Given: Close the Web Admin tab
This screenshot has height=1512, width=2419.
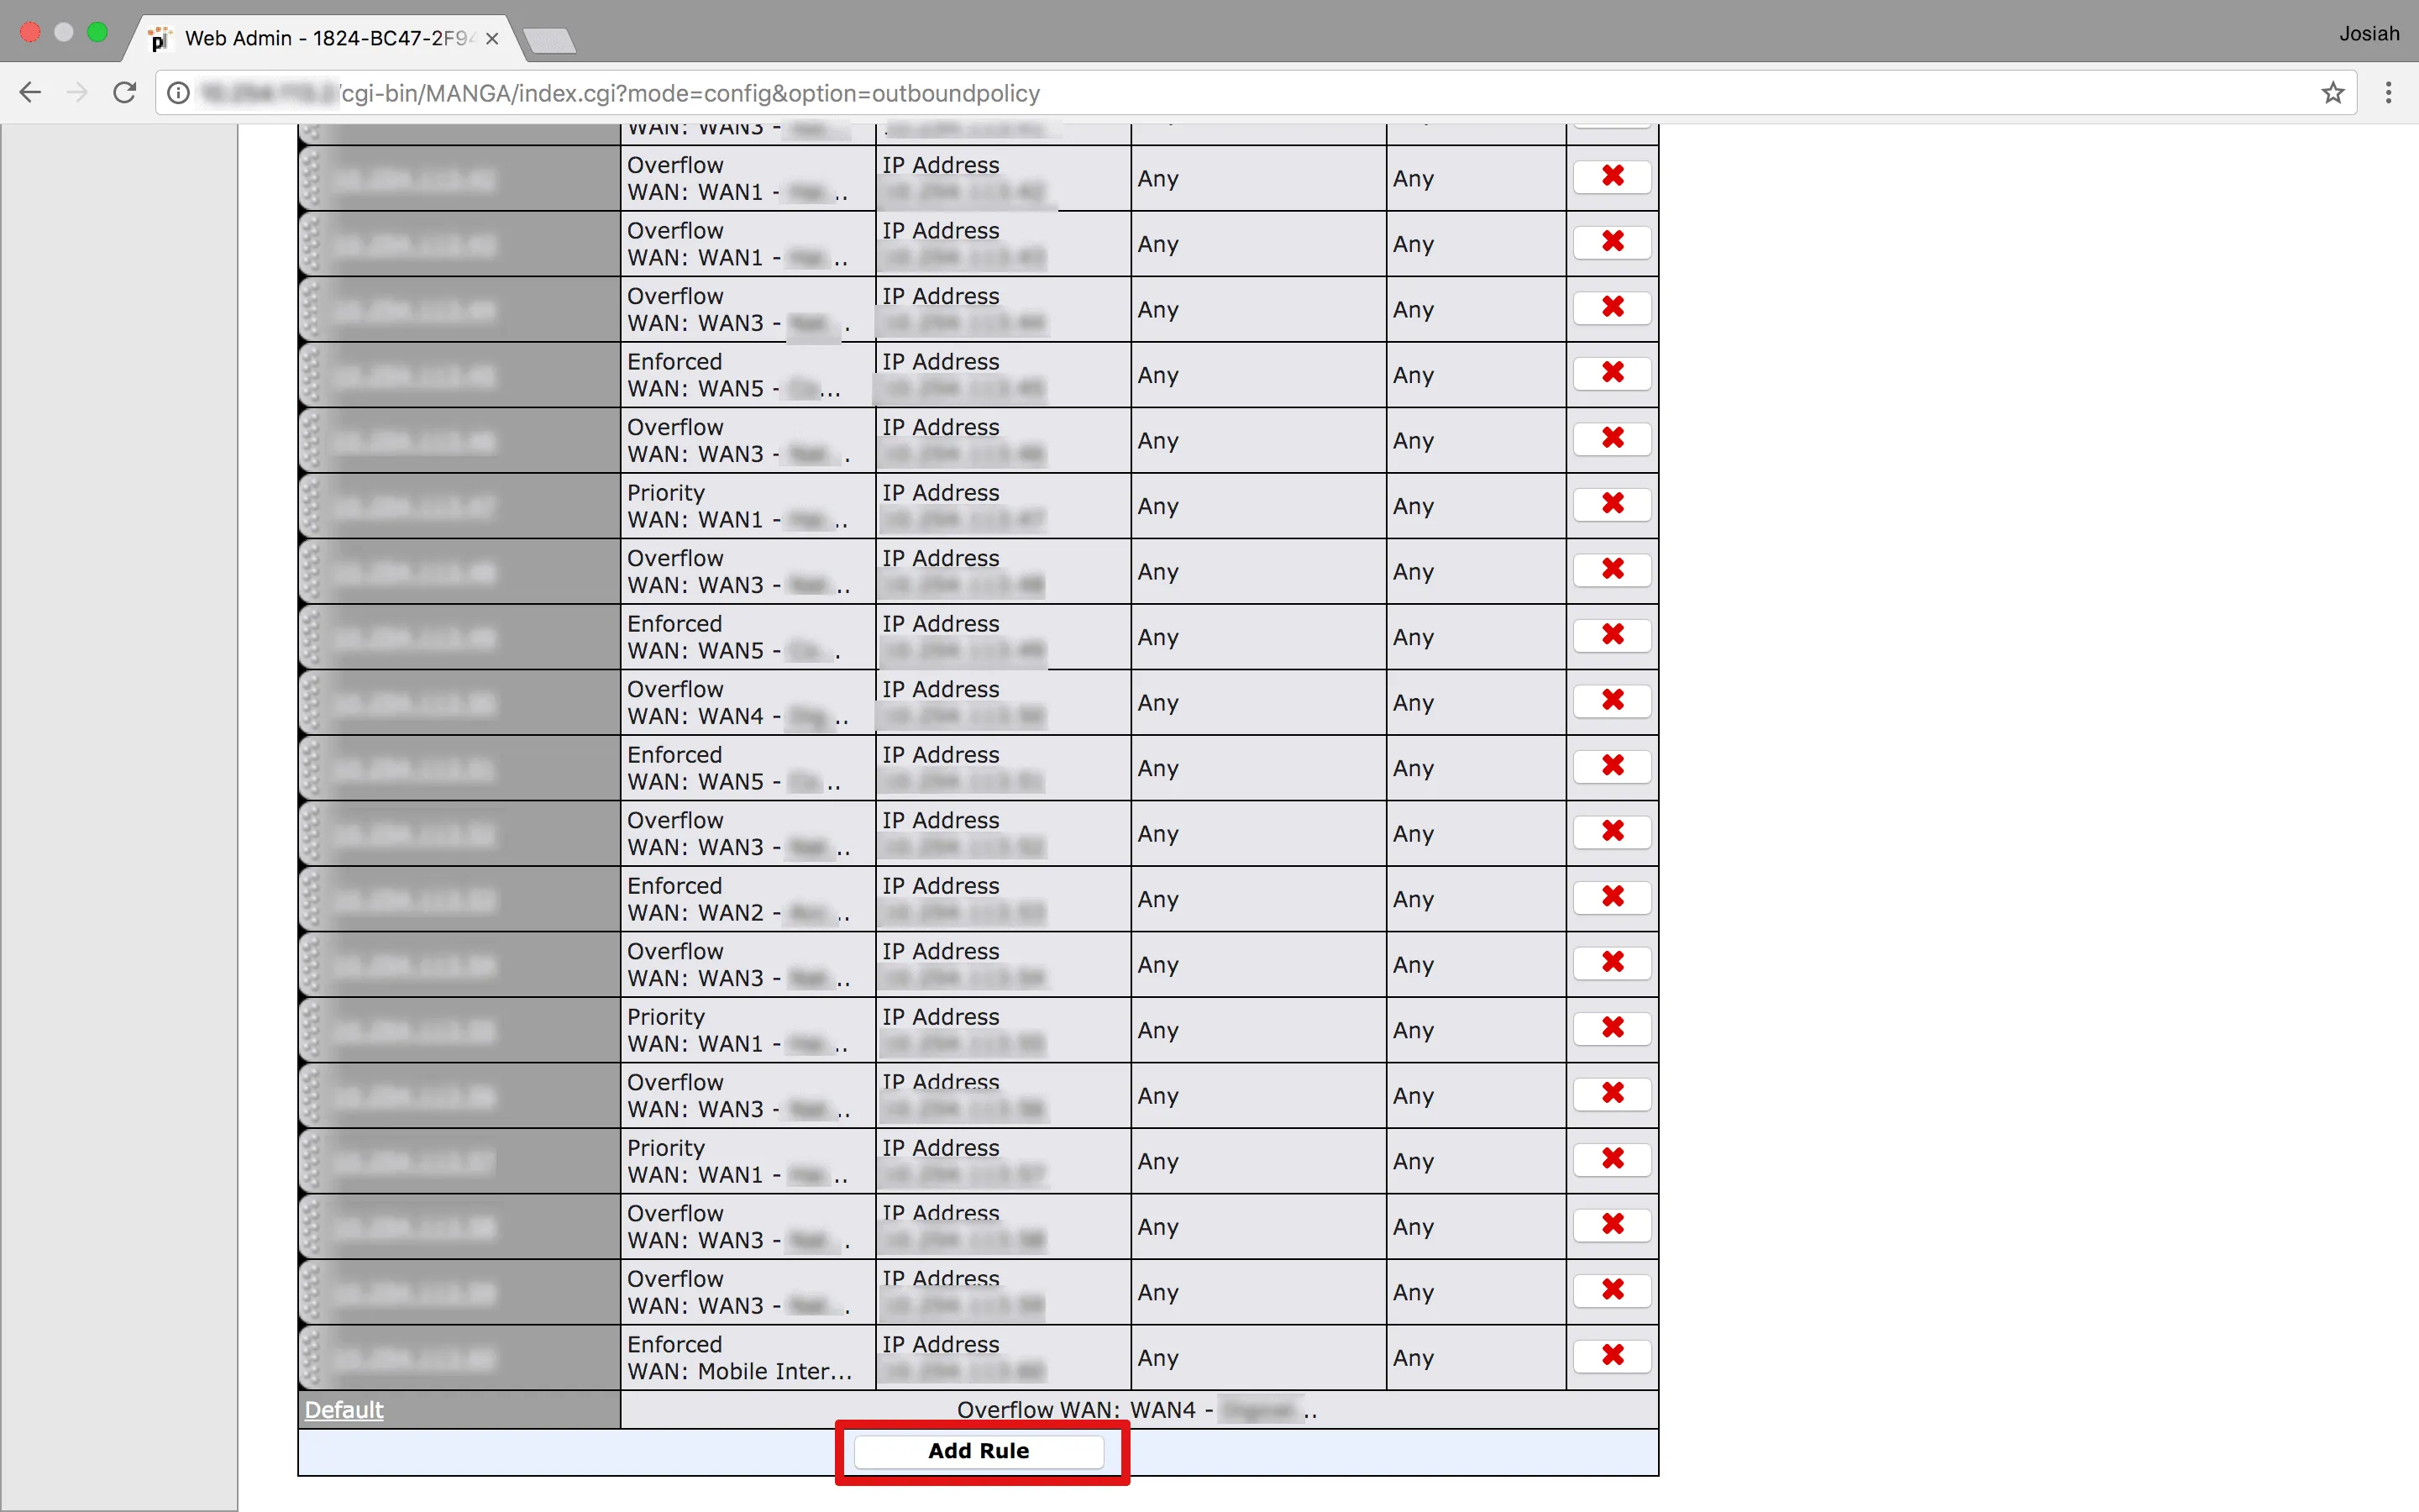Looking at the screenshot, I should coord(492,39).
